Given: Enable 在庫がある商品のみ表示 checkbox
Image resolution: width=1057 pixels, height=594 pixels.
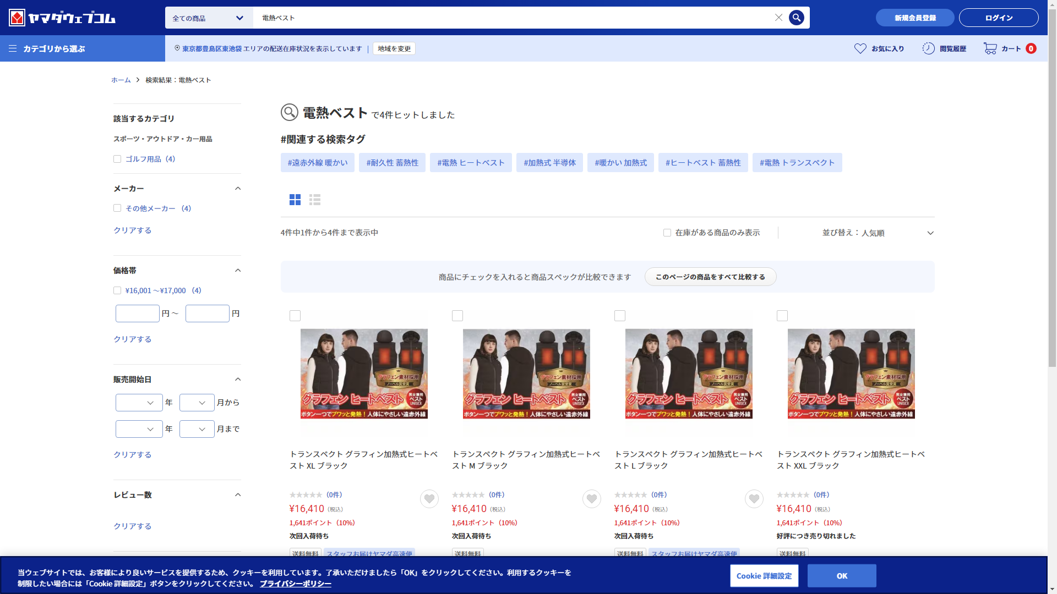Looking at the screenshot, I should pos(667,233).
